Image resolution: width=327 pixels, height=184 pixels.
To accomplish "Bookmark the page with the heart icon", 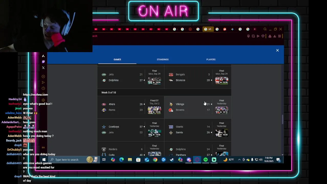I will pyautogui.click(x=263, y=36).
